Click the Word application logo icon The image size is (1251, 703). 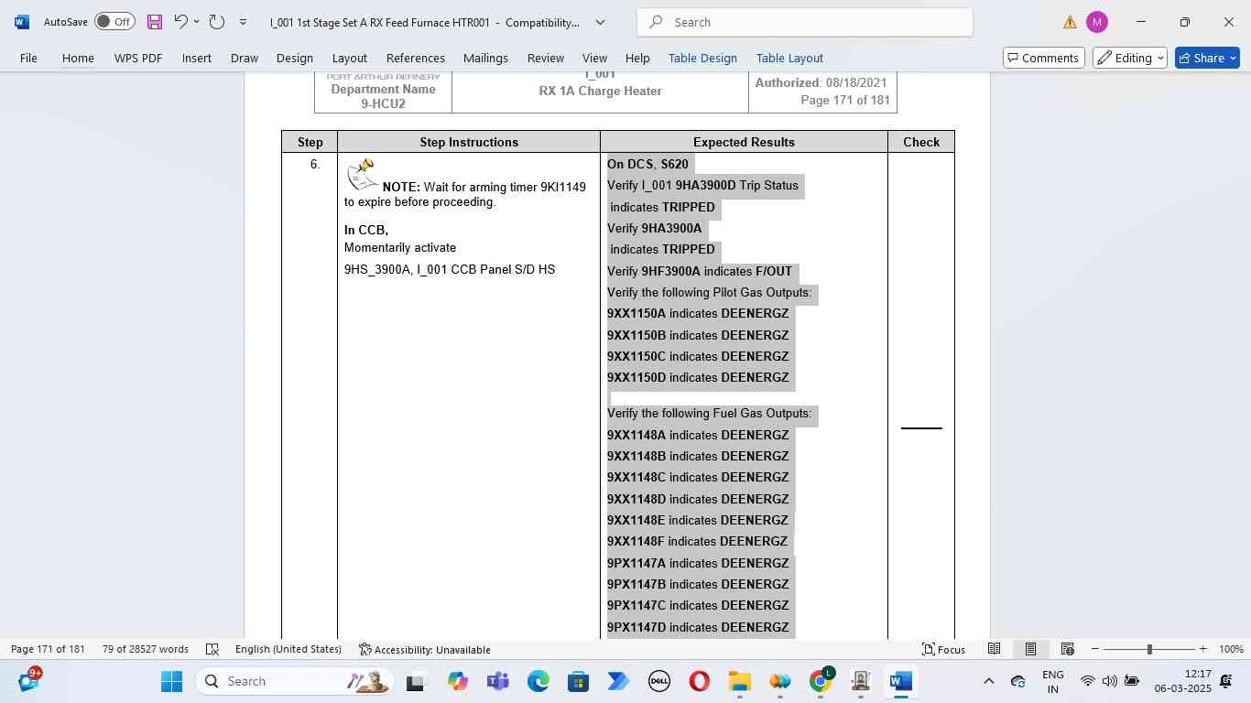22,22
